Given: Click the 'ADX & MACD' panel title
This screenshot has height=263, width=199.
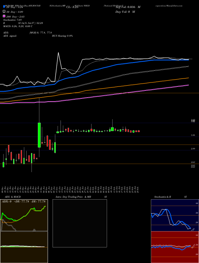Looking at the screenshot, I should tap(13, 197).
